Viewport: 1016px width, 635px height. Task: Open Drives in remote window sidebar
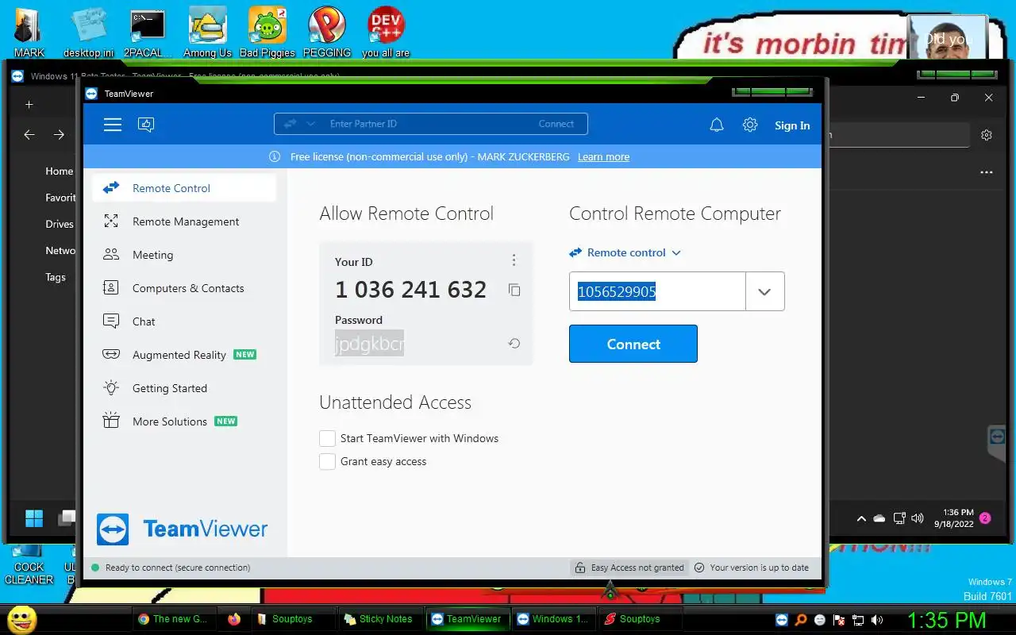(60, 224)
